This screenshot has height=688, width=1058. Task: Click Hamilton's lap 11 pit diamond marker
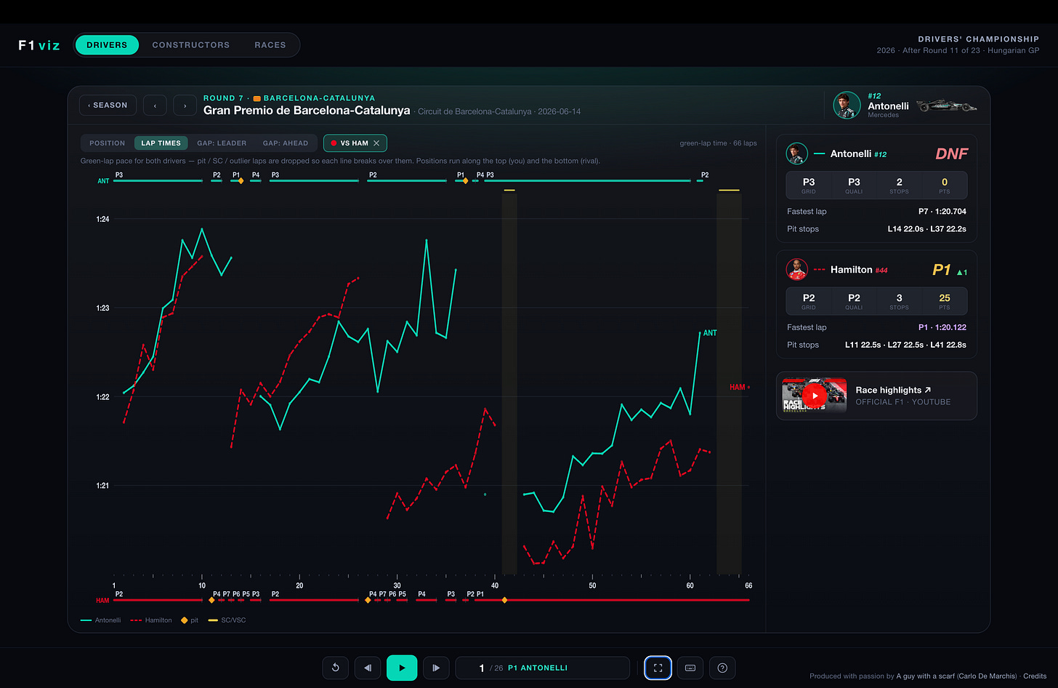tap(211, 600)
